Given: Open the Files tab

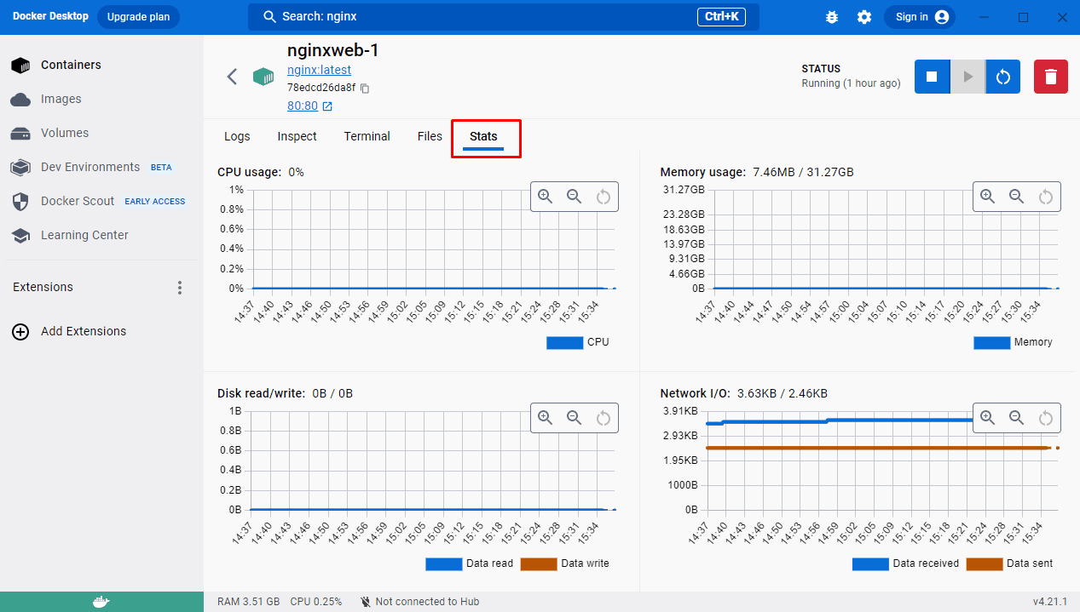Looking at the screenshot, I should tap(430, 136).
